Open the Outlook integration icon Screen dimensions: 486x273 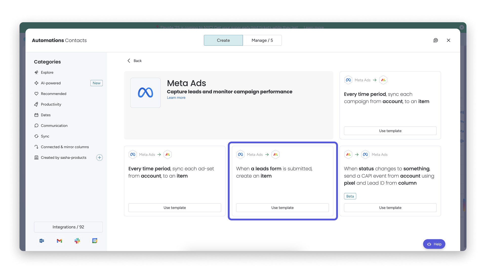click(42, 241)
